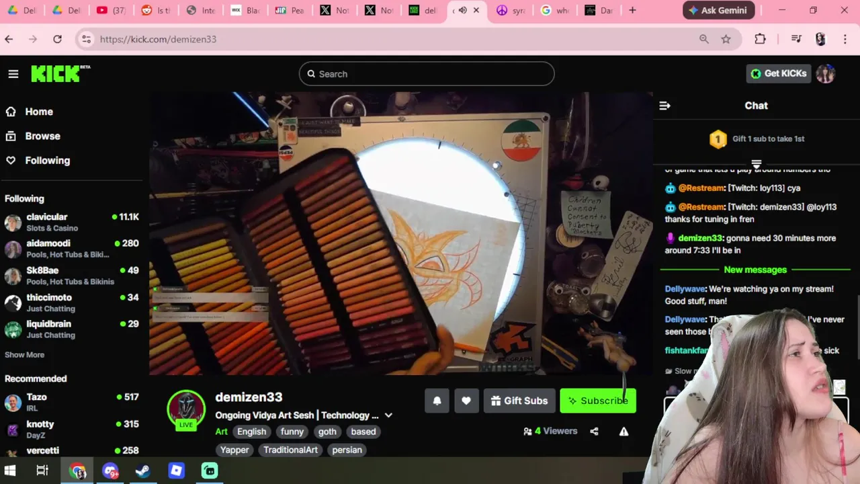
Task: Select the goth tag
Action: point(327,432)
